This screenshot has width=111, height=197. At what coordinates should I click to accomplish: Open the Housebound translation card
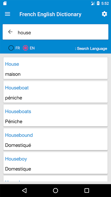pos(55,139)
